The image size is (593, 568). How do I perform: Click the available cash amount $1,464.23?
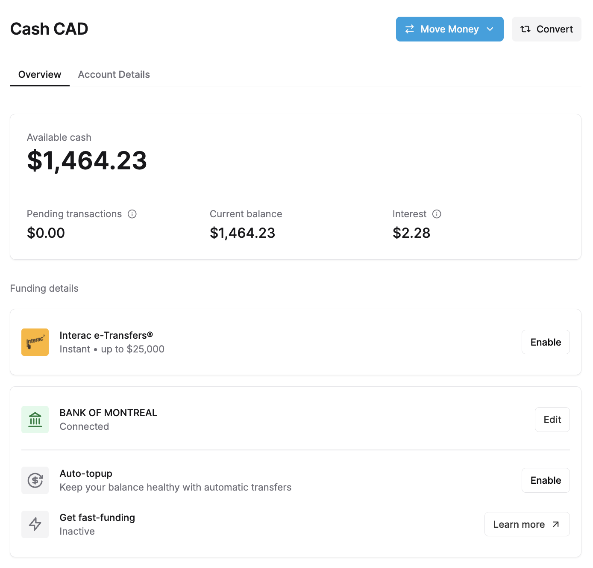pyautogui.click(x=87, y=161)
